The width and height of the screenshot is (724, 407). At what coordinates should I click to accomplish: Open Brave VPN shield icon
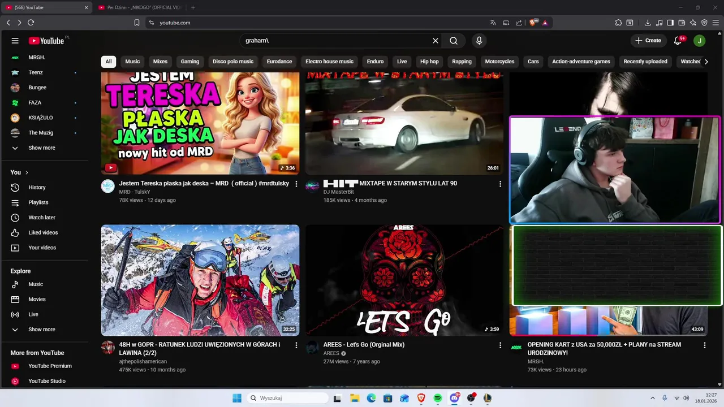[704, 23]
